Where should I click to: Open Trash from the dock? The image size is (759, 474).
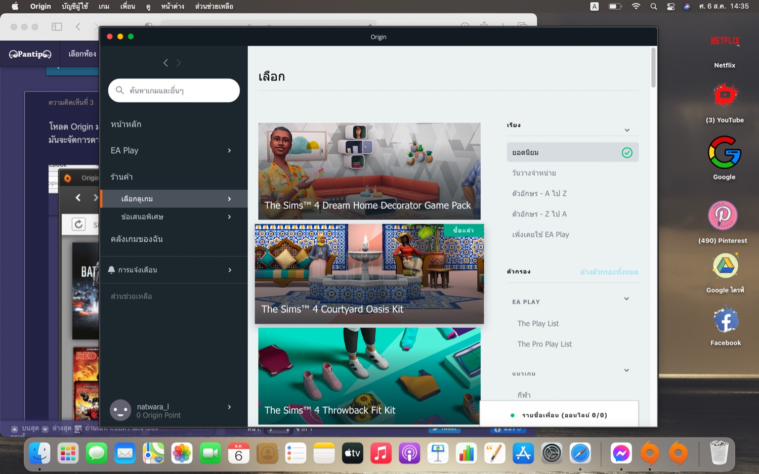(x=719, y=453)
